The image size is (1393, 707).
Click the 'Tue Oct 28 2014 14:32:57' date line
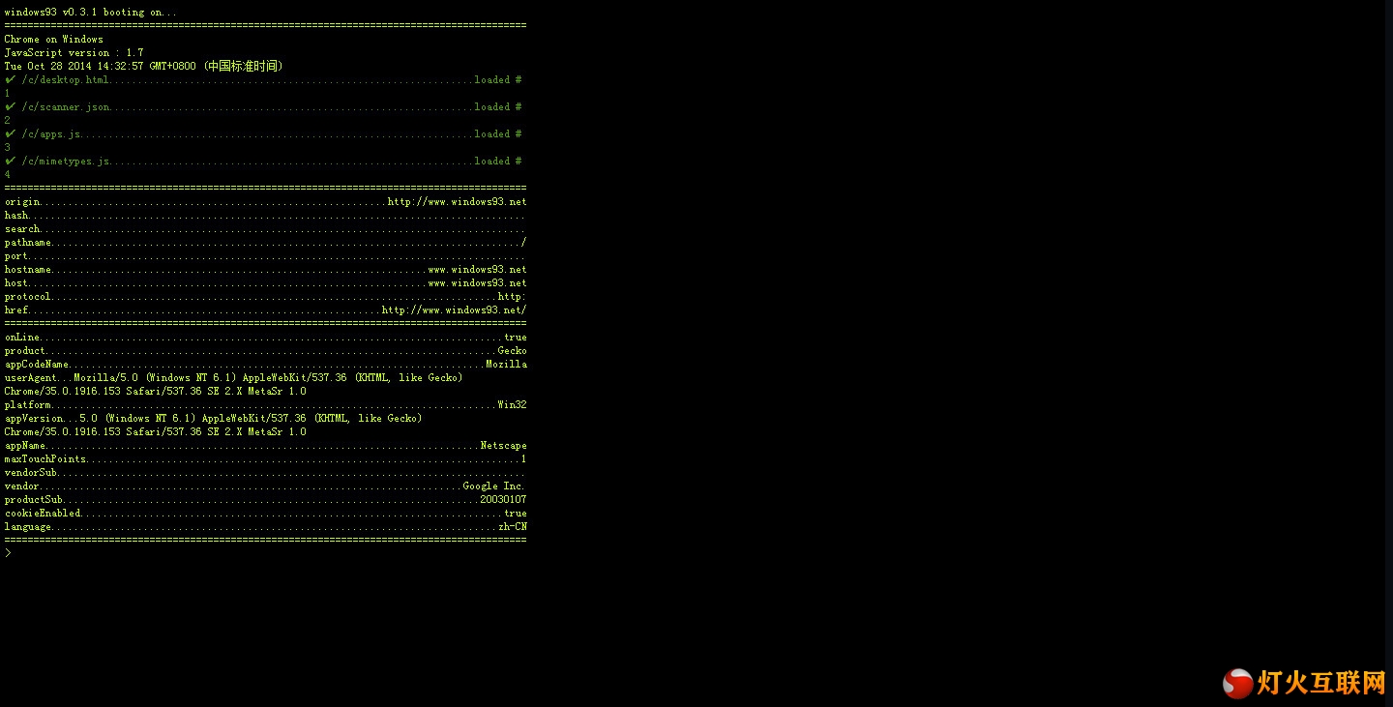click(x=143, y=67)
